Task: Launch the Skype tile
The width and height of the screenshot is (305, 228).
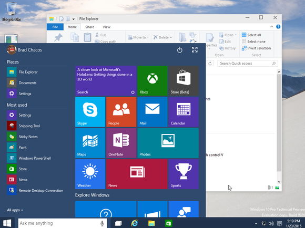Action: [90, 112]
